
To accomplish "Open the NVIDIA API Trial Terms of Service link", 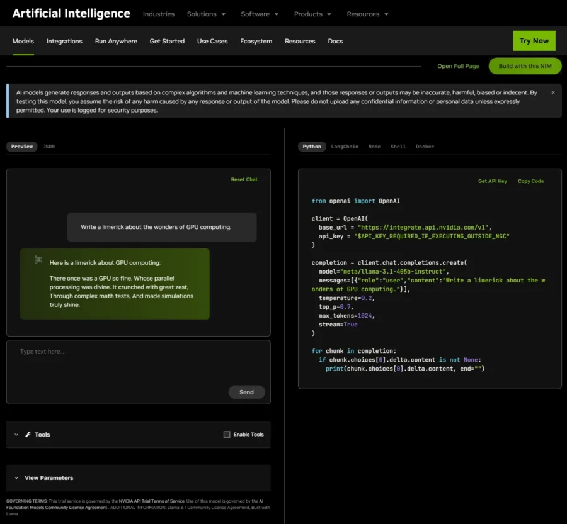I will coord(151,501).
